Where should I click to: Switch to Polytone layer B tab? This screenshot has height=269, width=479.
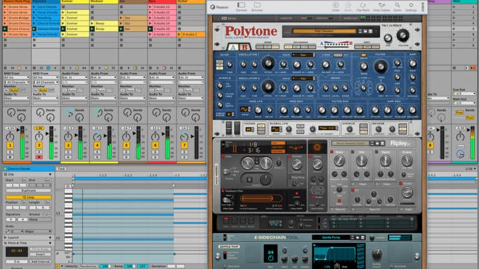[244, 47]
